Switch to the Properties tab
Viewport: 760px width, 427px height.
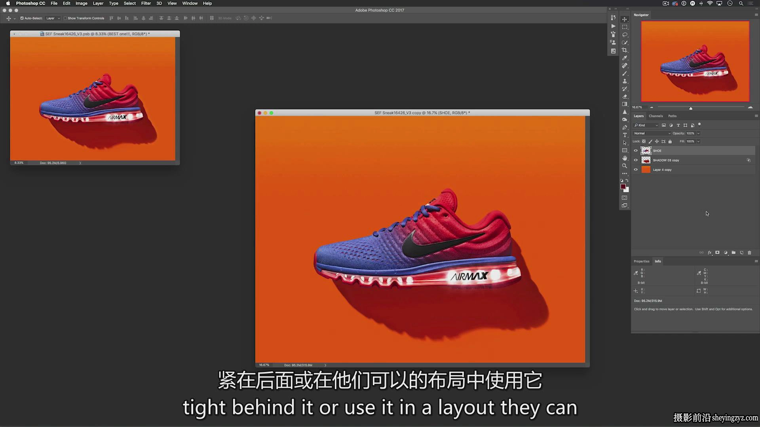(x=641, y=261)
